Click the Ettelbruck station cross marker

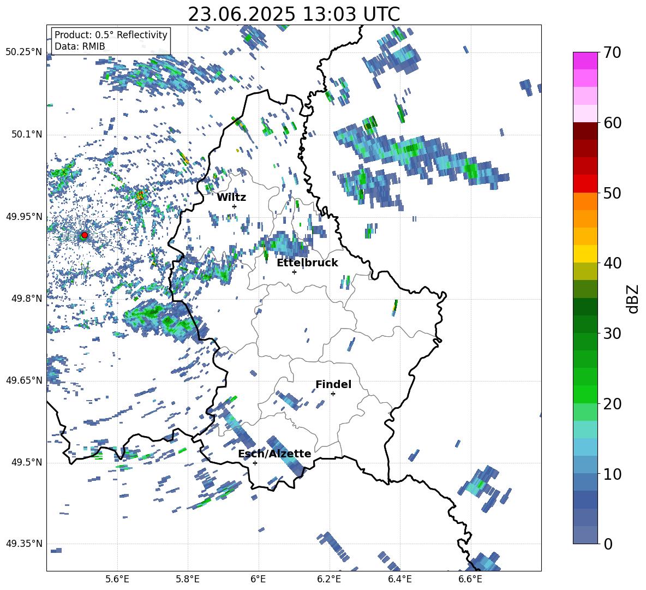point(294,272)
